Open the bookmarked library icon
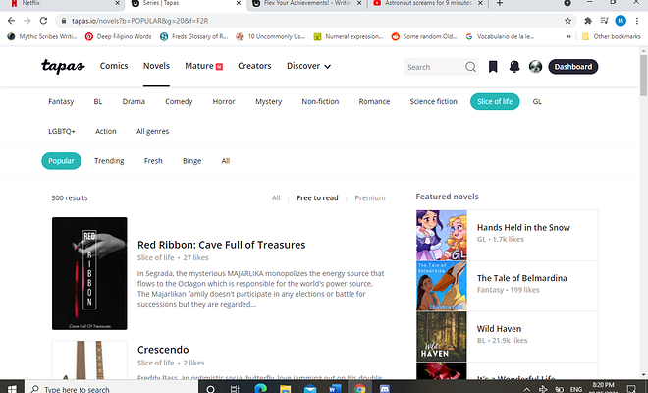Image resolution: width=648 pixels, height=393 pixels. click(494, 67)
